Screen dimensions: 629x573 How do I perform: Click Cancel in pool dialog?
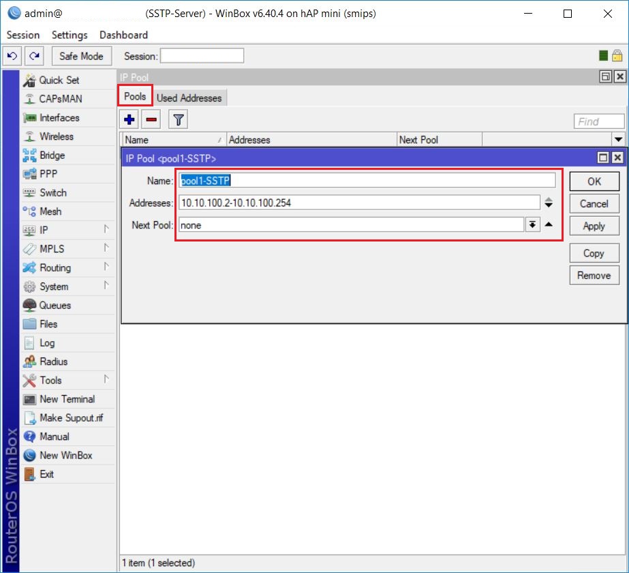click(594, 204)
